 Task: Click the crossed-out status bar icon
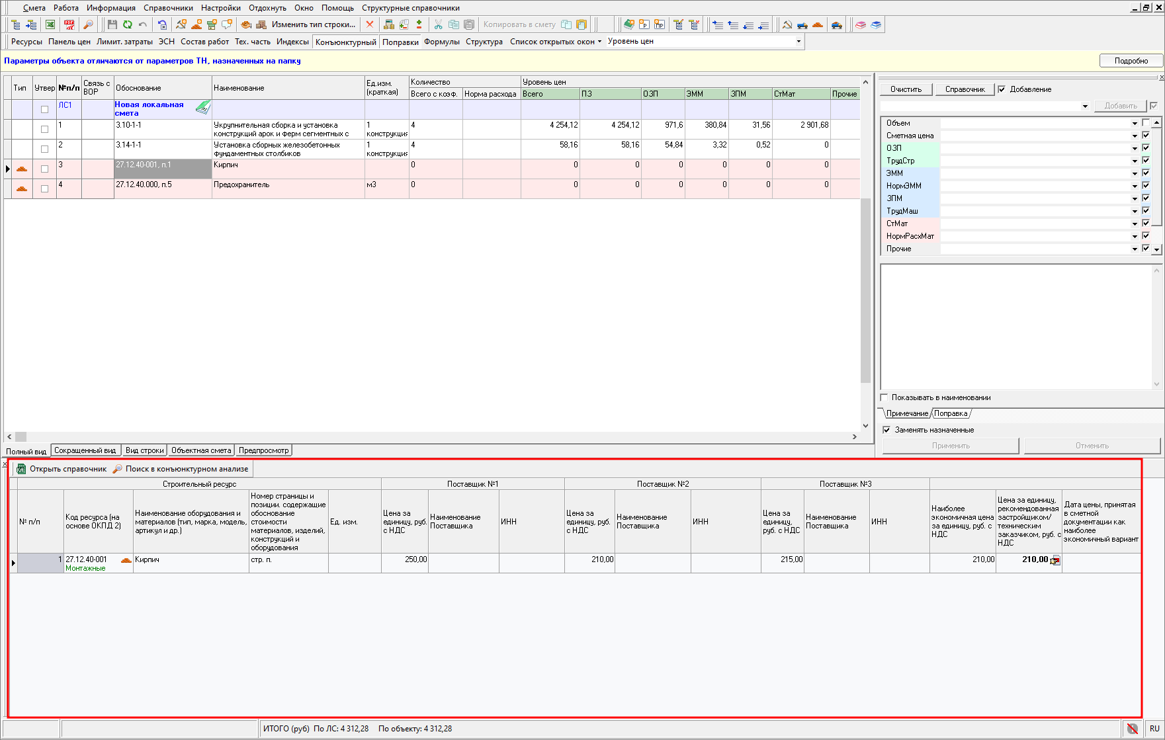pos(1133,729)
